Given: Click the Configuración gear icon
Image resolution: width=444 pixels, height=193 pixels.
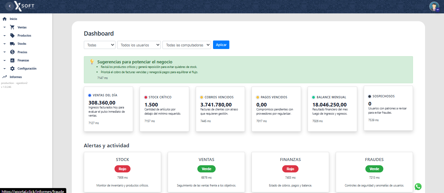Looking at the screenshot, I should click(12, 69).
